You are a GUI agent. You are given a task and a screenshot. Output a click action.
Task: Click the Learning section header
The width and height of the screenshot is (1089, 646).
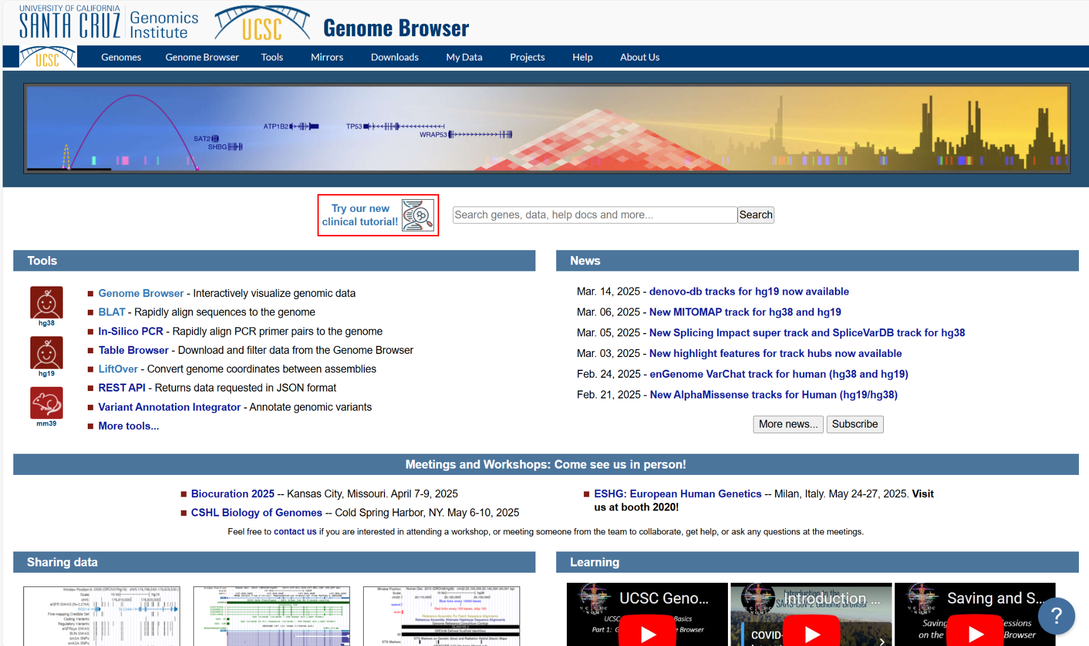[x=817, y=562]
